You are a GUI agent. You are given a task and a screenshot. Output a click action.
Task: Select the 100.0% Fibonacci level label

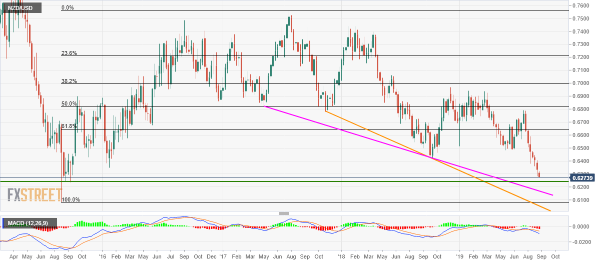tap(70, 199)
